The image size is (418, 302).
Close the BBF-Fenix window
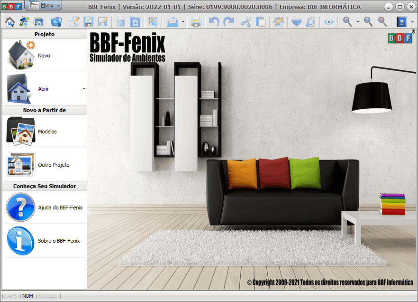[411, 7]
